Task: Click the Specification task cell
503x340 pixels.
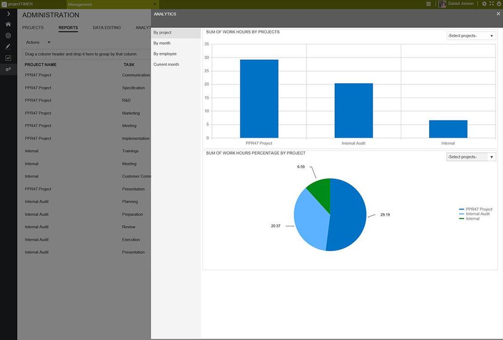Action: tap(133, 88)
